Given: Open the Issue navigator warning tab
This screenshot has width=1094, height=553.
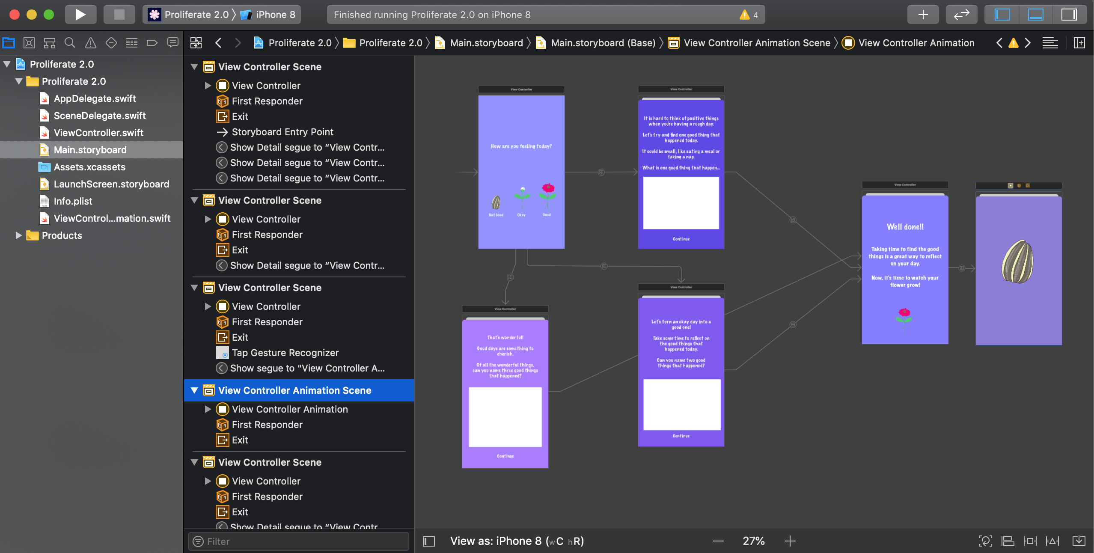Looking at the screenshot, I should (x=90, y=43).
